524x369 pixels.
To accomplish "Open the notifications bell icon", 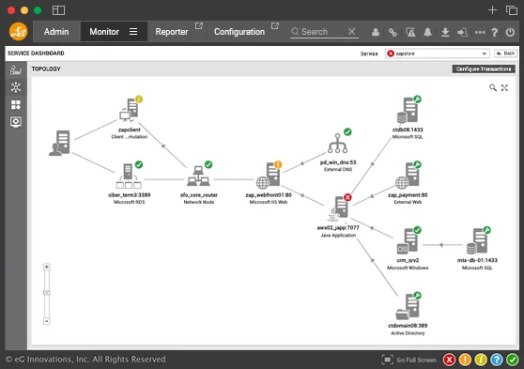I will 427,32.
